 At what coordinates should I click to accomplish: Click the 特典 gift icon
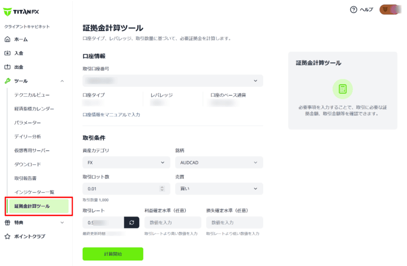tap(8, 222)
